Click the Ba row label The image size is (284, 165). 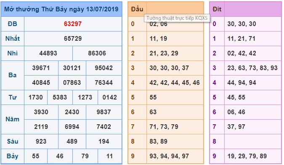(x=13, y=75)
